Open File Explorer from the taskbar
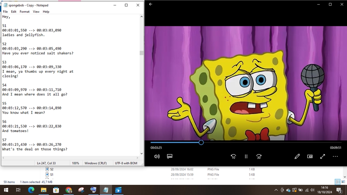This screenshot has height=195, width=347. 43,190
